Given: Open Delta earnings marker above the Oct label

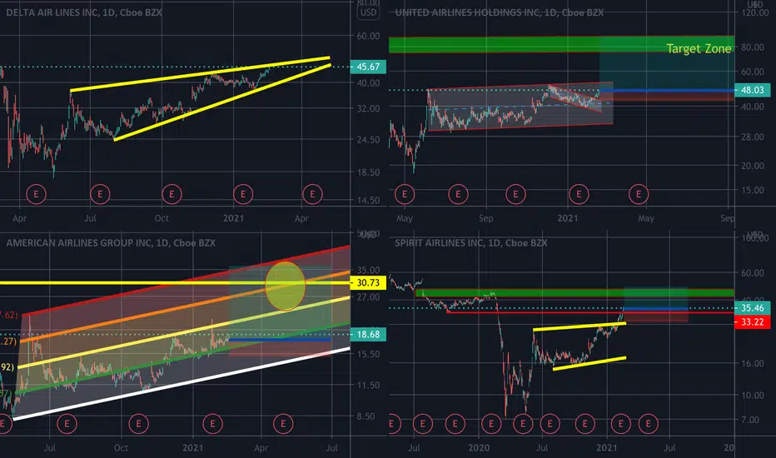Looking at the screenshot, I should point(172,194).
